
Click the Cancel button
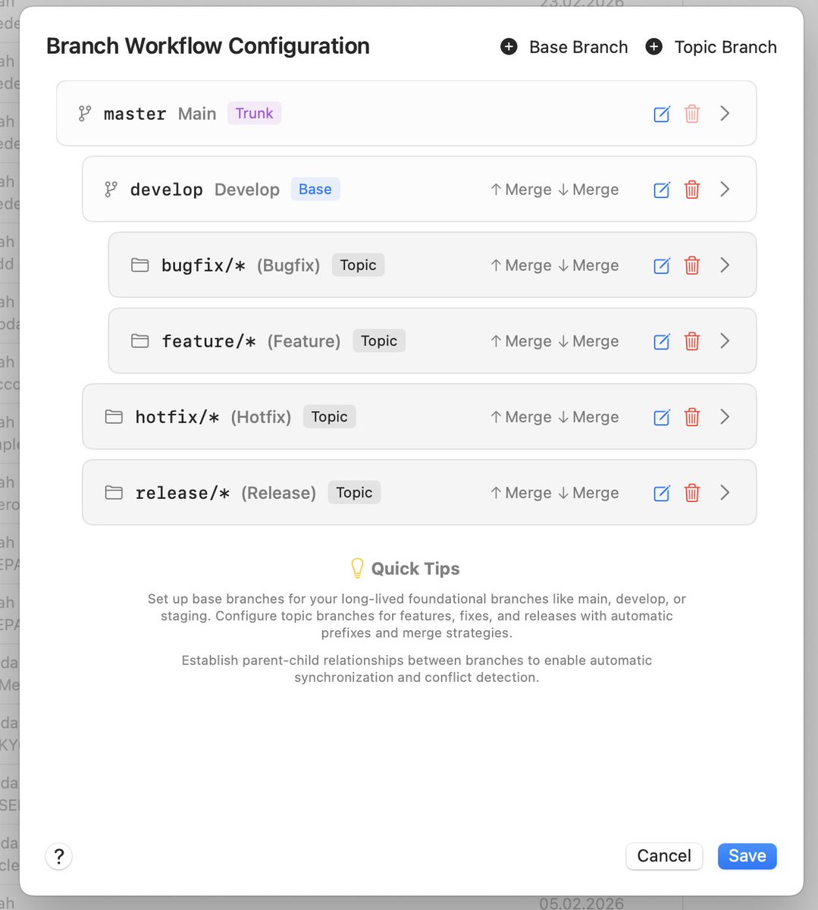pos(664,856)
